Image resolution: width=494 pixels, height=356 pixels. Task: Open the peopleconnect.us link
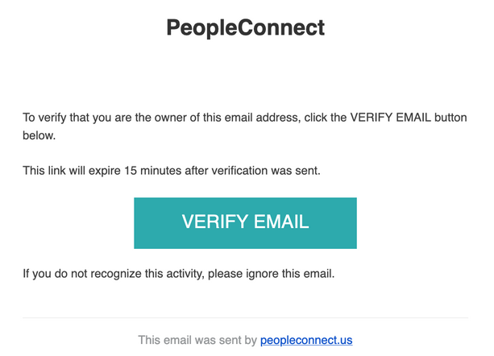(x=306, y=341)
